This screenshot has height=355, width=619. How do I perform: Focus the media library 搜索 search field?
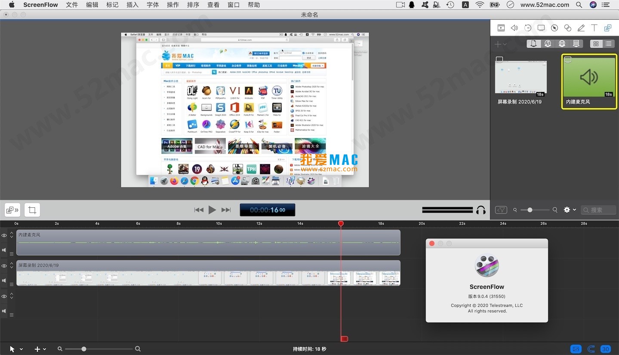[x=598, y=210]
